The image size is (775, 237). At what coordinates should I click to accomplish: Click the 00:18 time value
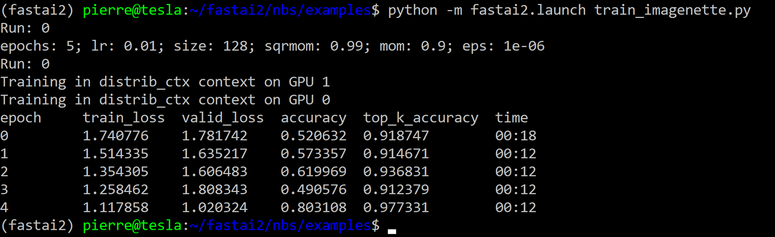pyautogui.click(x=516, y=136)
